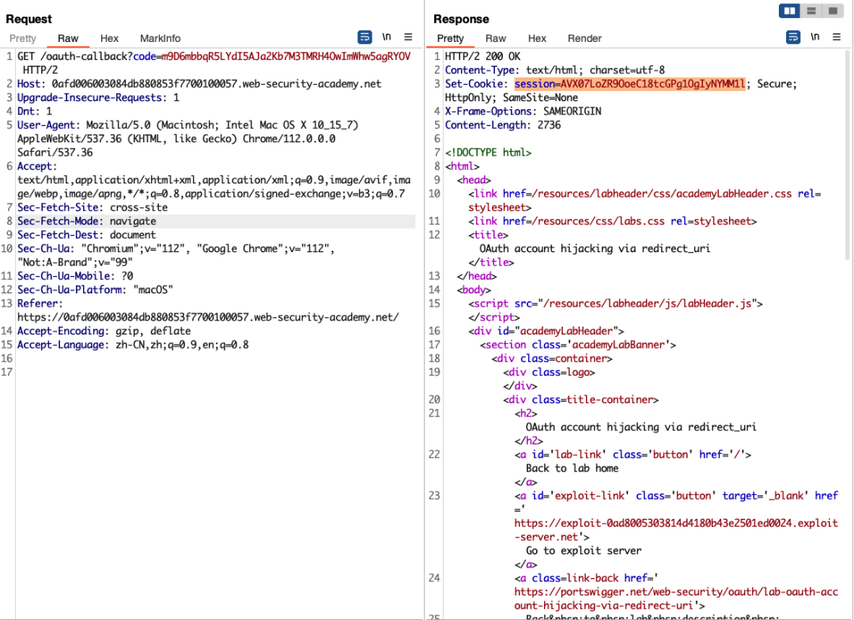The width and height of the screenshot is (854, 620).
Task: Toggle word wrap icon in Response panel
Action: (x=793, y=37)
